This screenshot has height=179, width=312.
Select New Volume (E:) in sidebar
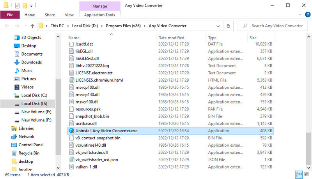click(36, 112)
